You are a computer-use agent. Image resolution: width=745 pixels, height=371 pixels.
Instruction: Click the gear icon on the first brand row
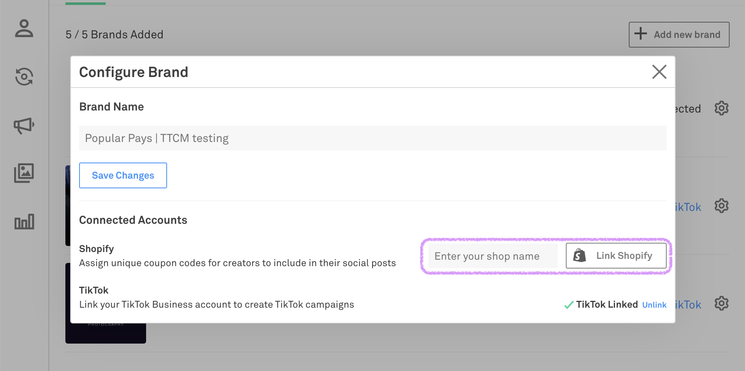pos(721,108)
